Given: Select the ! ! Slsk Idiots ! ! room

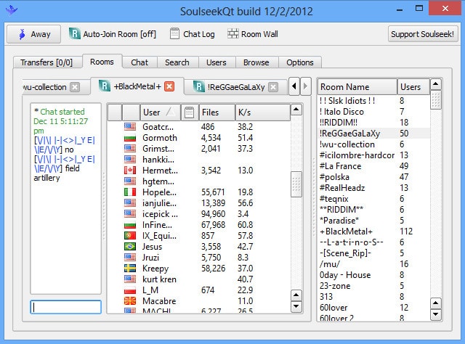Looking at the screenshot, I should pyautogui.click(x=373, y=101).
